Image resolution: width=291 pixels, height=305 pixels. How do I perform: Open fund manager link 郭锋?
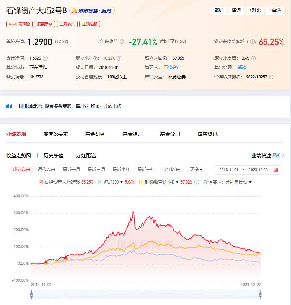pyautogui.click(x=242, y=68)
